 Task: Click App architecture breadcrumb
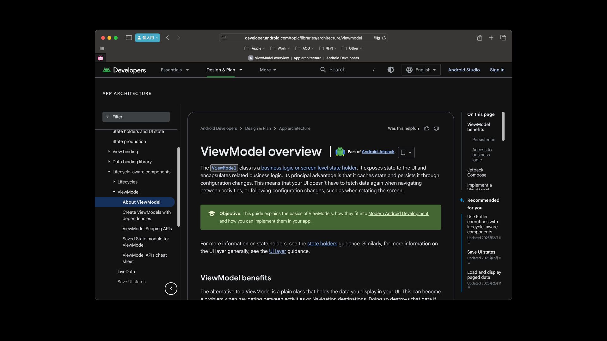pos(295,129)
